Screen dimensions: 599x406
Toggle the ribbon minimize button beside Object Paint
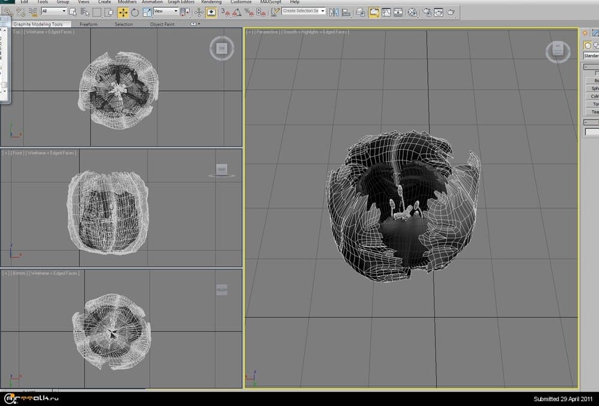click(193, 24)
